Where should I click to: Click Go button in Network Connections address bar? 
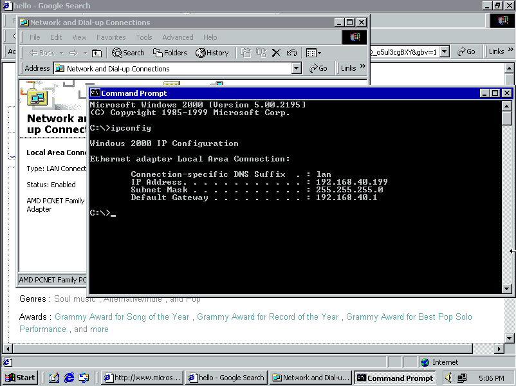coord(318,68)
